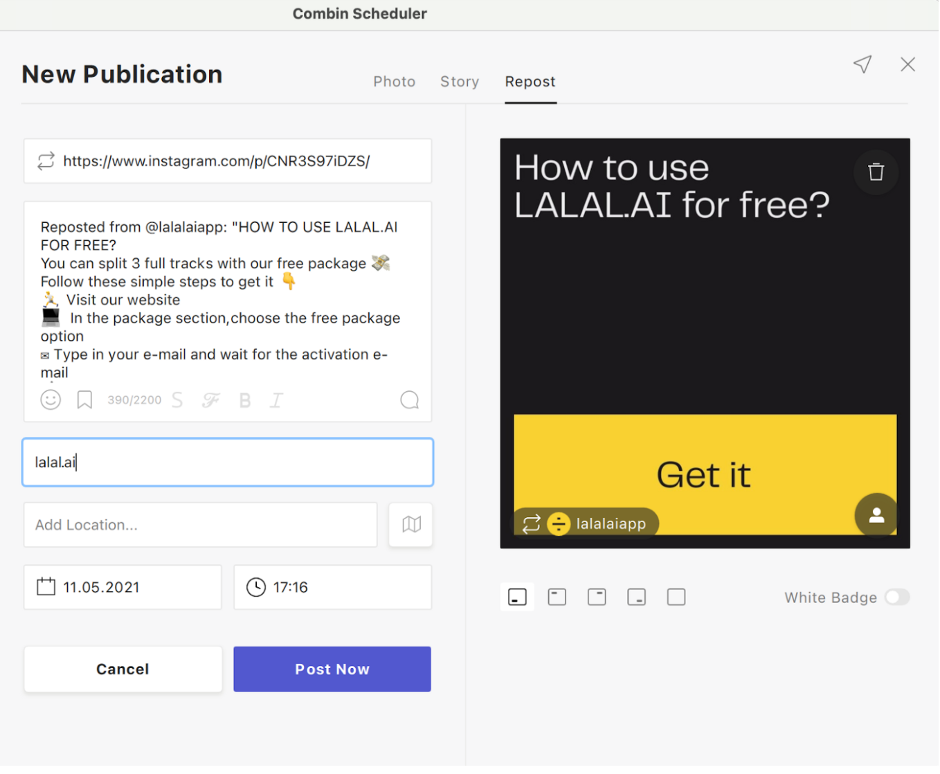Click the lalalaiapp repost badge
The image size is (940, 774).
(586, 523)
